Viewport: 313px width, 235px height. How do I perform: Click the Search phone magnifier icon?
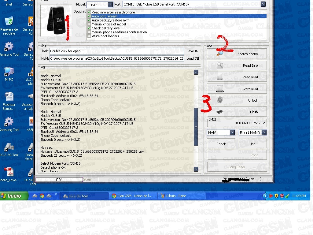[x=220, y=54]
